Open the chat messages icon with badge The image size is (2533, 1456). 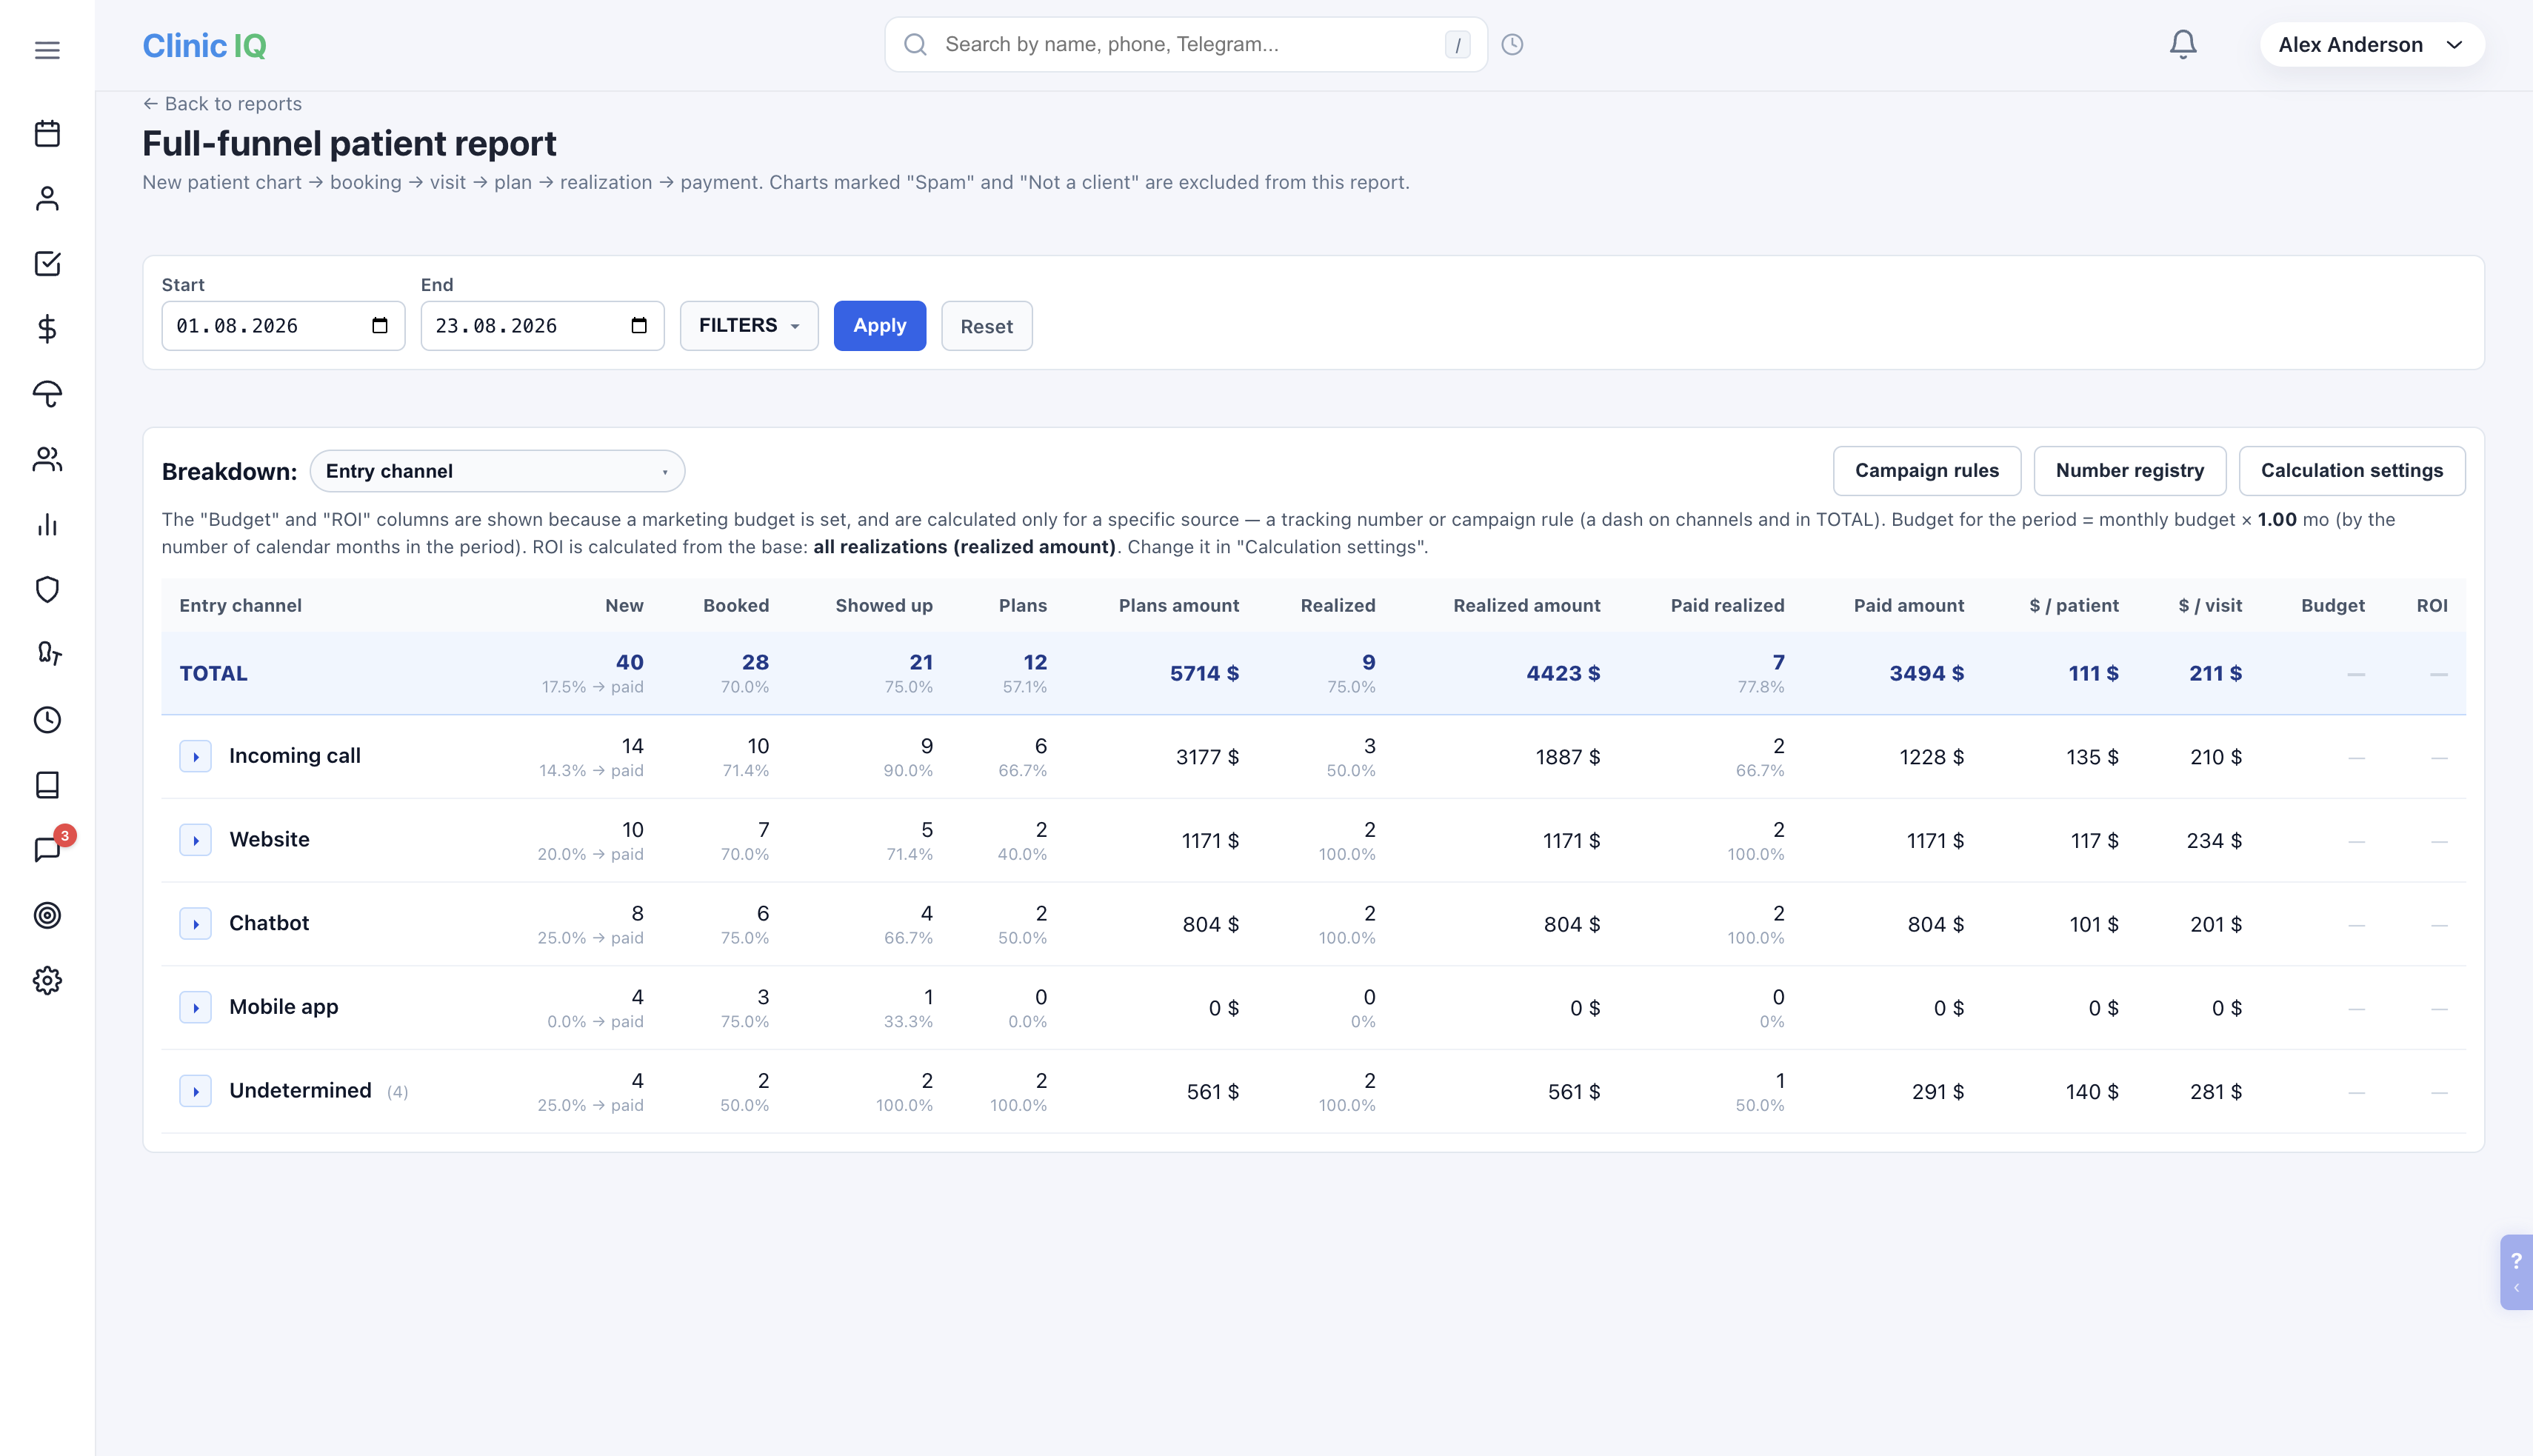(47, 850)
